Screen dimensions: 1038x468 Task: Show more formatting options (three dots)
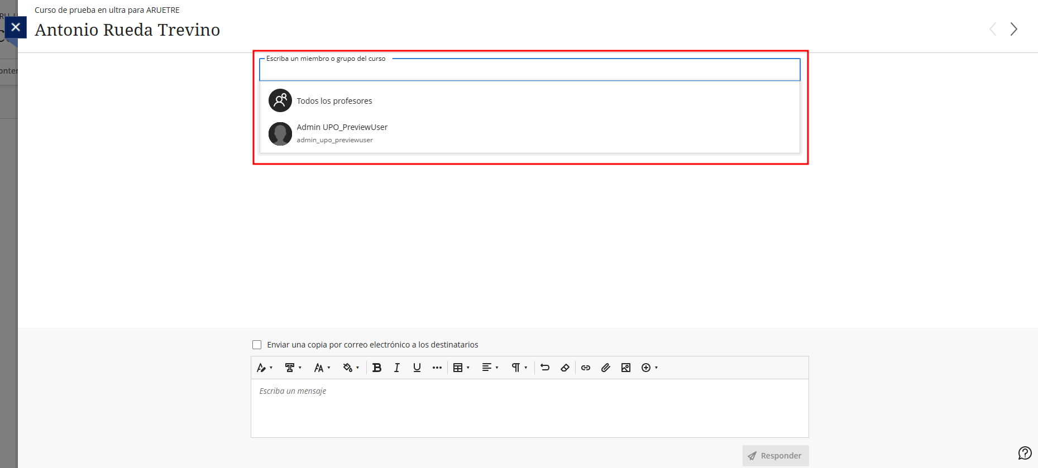coord(437,368)
